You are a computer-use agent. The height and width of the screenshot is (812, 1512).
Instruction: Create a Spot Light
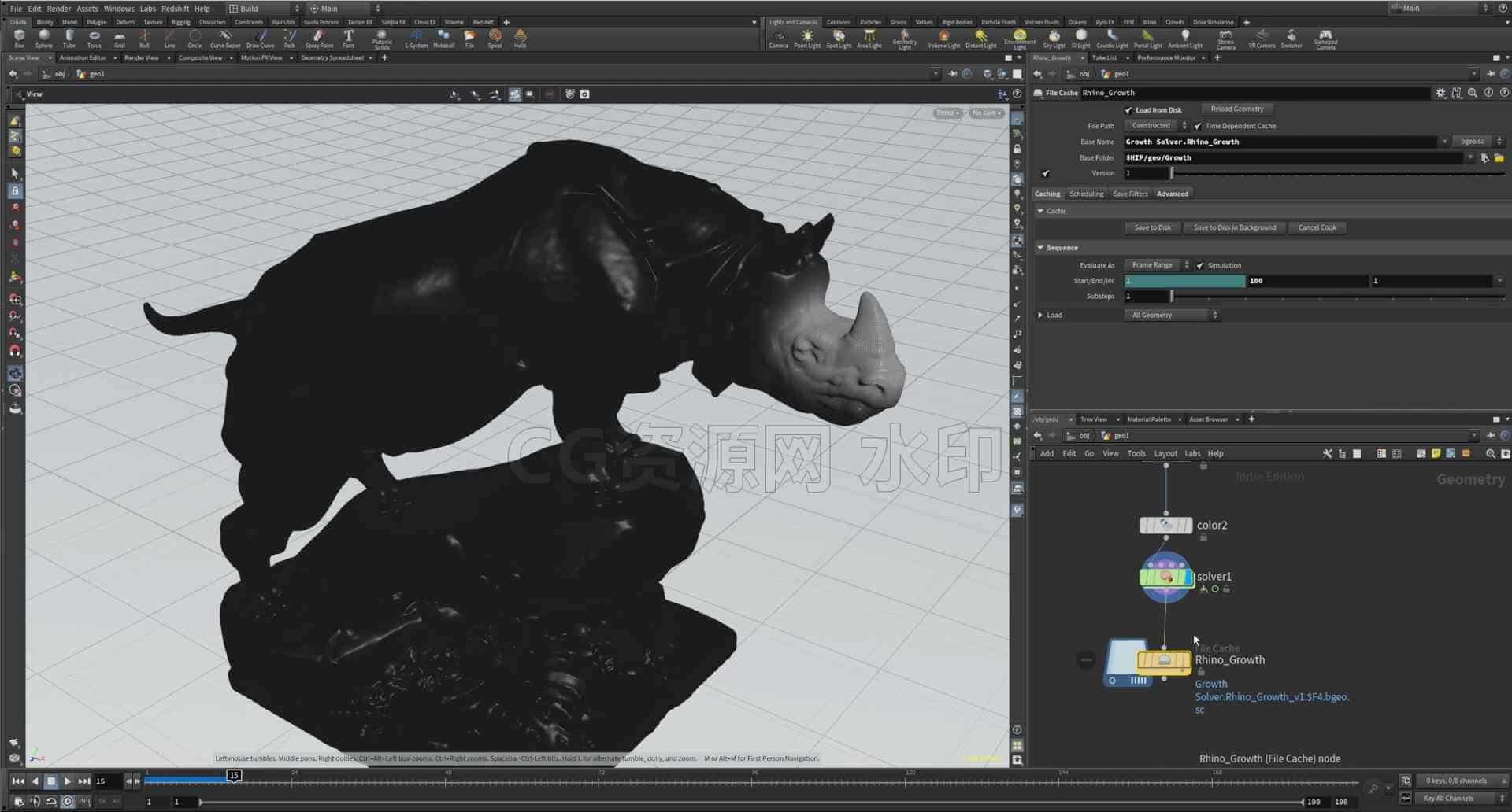click(x=839, y=39)
